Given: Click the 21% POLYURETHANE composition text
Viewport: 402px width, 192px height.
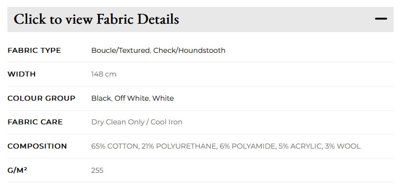Looking at the screenshot, I should (x=179, y=146).
